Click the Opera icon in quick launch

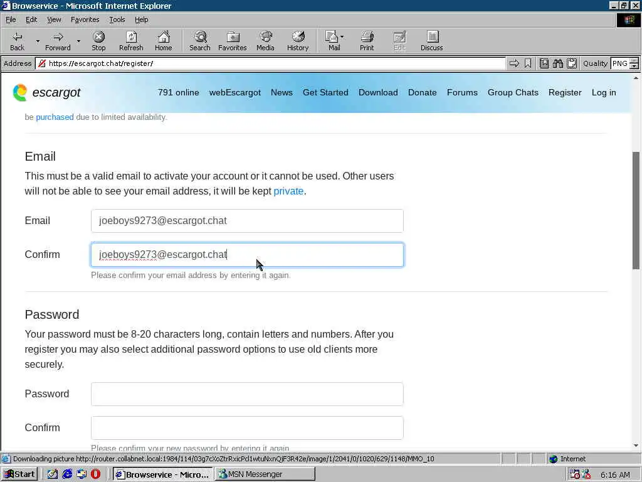tap(95, 474)
